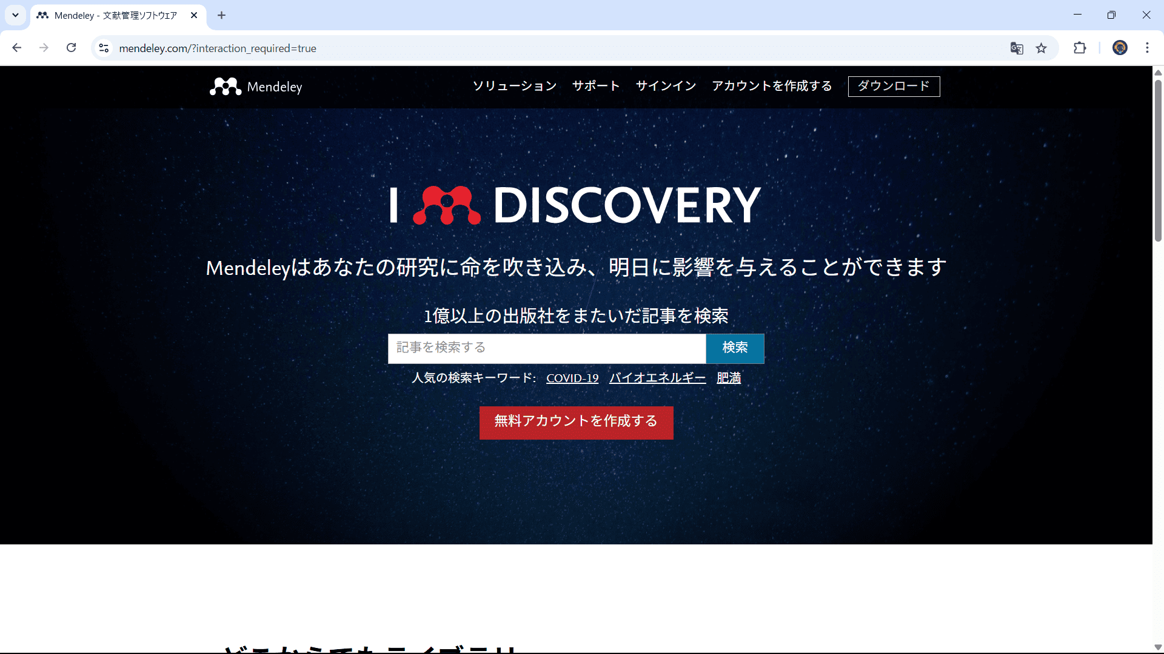The image size is (1164, 654).
Task: Close the Mendeley tab
Action: [x=194, y=15]
